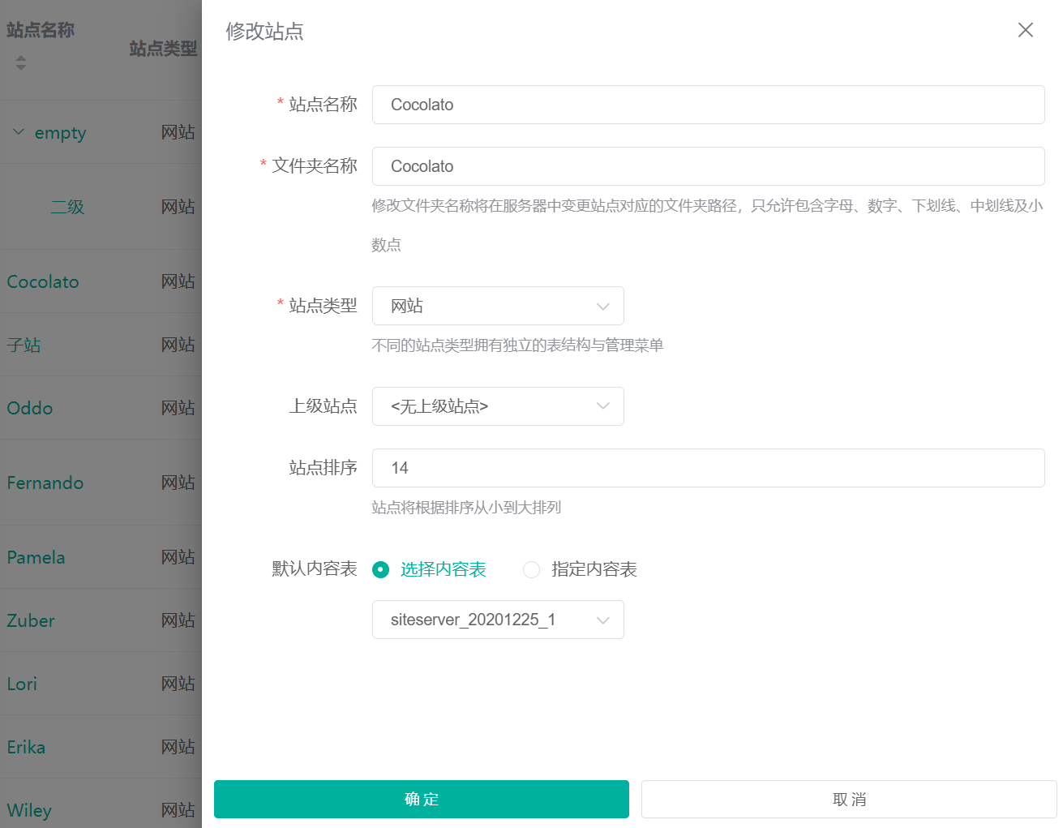Click the 站点名称 input containing Cocolato

(708, 105)
